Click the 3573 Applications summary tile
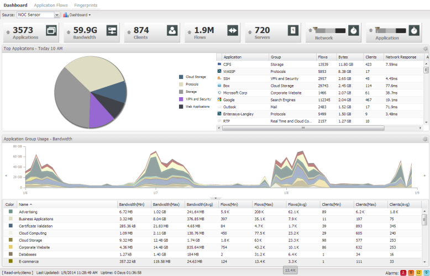Image resolution: width=430 pixels, height=276 pixels. coord(31,33)
